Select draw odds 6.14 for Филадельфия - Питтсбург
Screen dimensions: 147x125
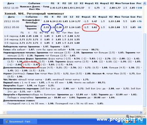click(53, 21)
